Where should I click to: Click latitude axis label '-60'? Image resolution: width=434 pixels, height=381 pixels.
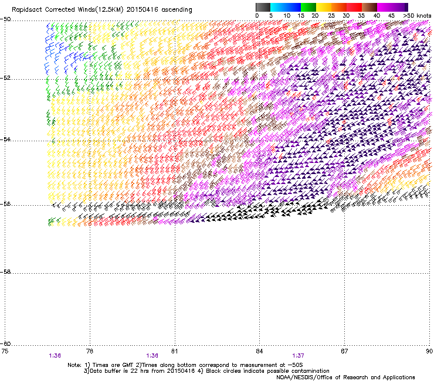(x=5, y=343)
